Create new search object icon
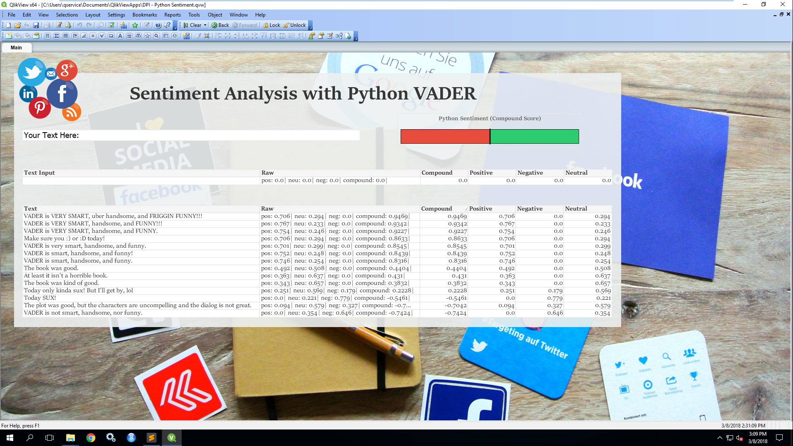Screen dimensions: 793x446 (x=157, y=36)
